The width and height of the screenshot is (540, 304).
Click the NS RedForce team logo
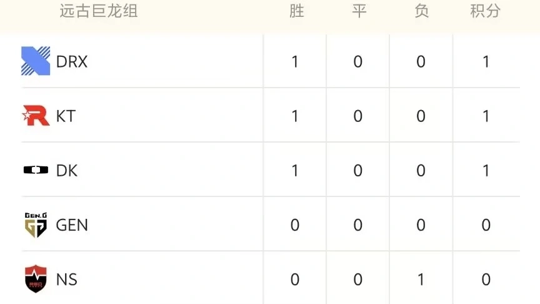[x=36, y=279]
